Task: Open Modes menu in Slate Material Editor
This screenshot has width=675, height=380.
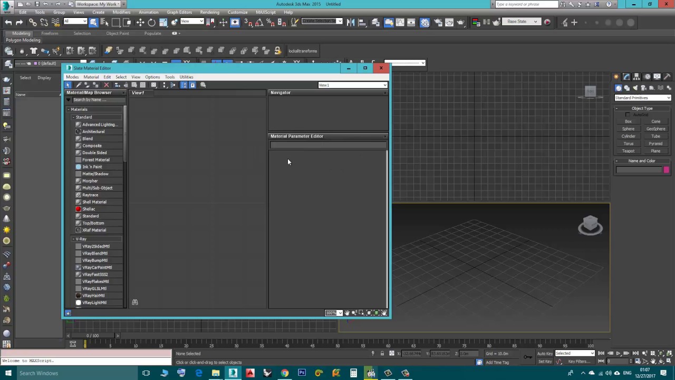Action: click(72, 77)
